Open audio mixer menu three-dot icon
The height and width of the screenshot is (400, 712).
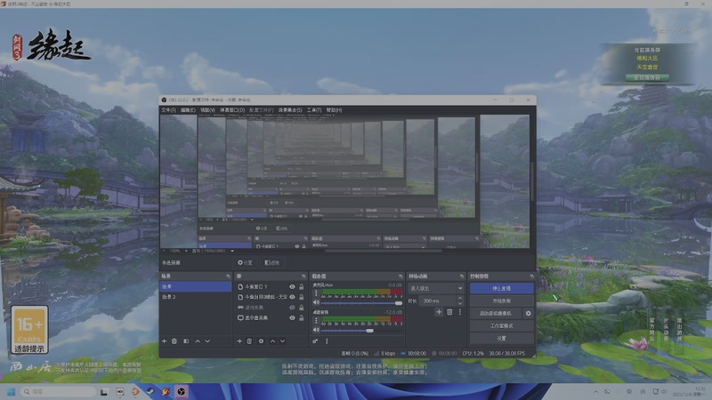coord(327,341)
